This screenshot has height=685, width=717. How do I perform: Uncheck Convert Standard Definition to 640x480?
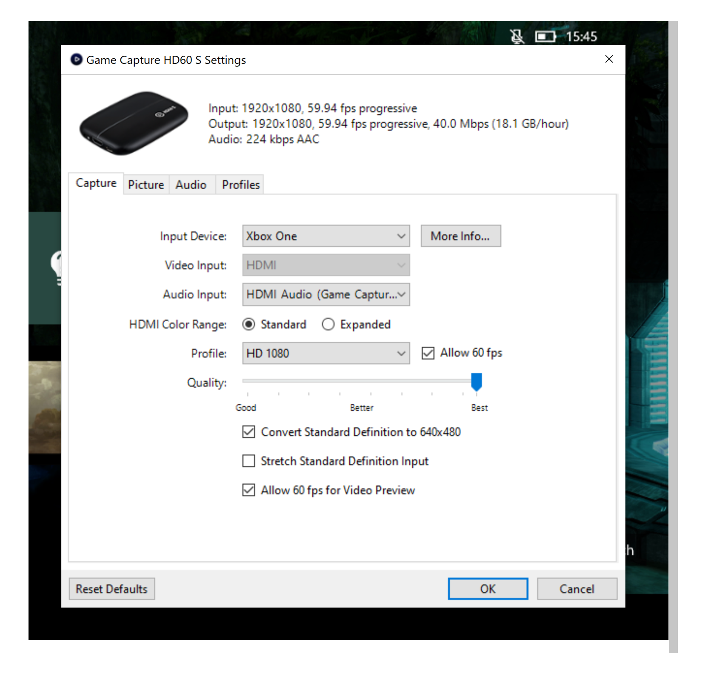coord(249,432)
